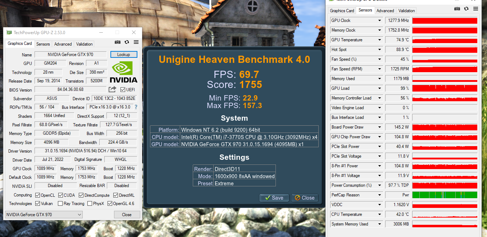Click the 97.7 % TDP value
The height and width of the screenshot is (237, 487).
pos(398,185)
